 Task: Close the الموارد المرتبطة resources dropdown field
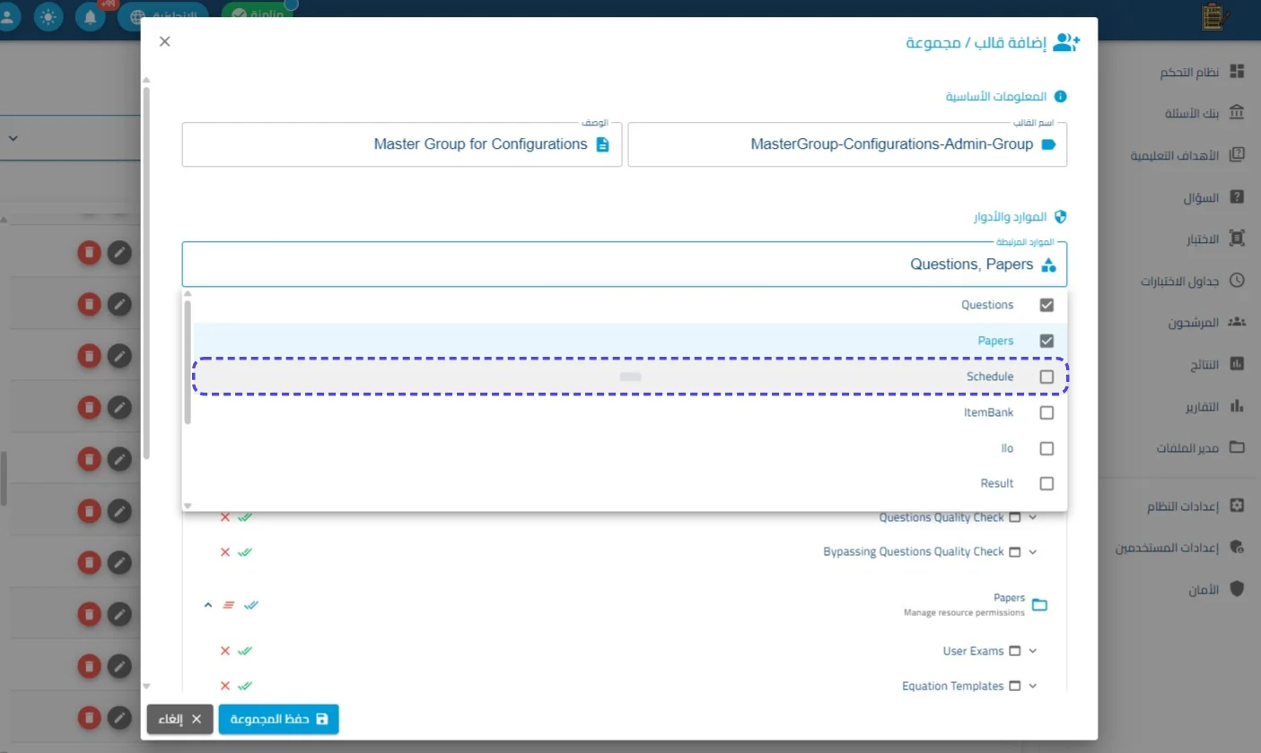click(x=625, y=264)
